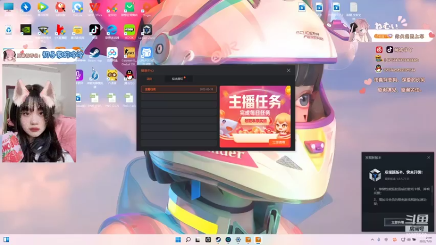The image size is (436, 245).
Task: Open the blank text document icon at top right
Action: [354, 7]
